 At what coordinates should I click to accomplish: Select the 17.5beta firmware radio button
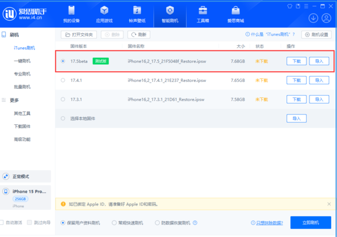tap(63, 61)
